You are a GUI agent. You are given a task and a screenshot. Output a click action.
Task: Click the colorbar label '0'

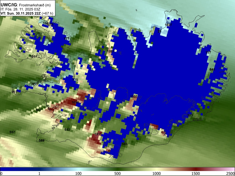(x=1, y=174)
